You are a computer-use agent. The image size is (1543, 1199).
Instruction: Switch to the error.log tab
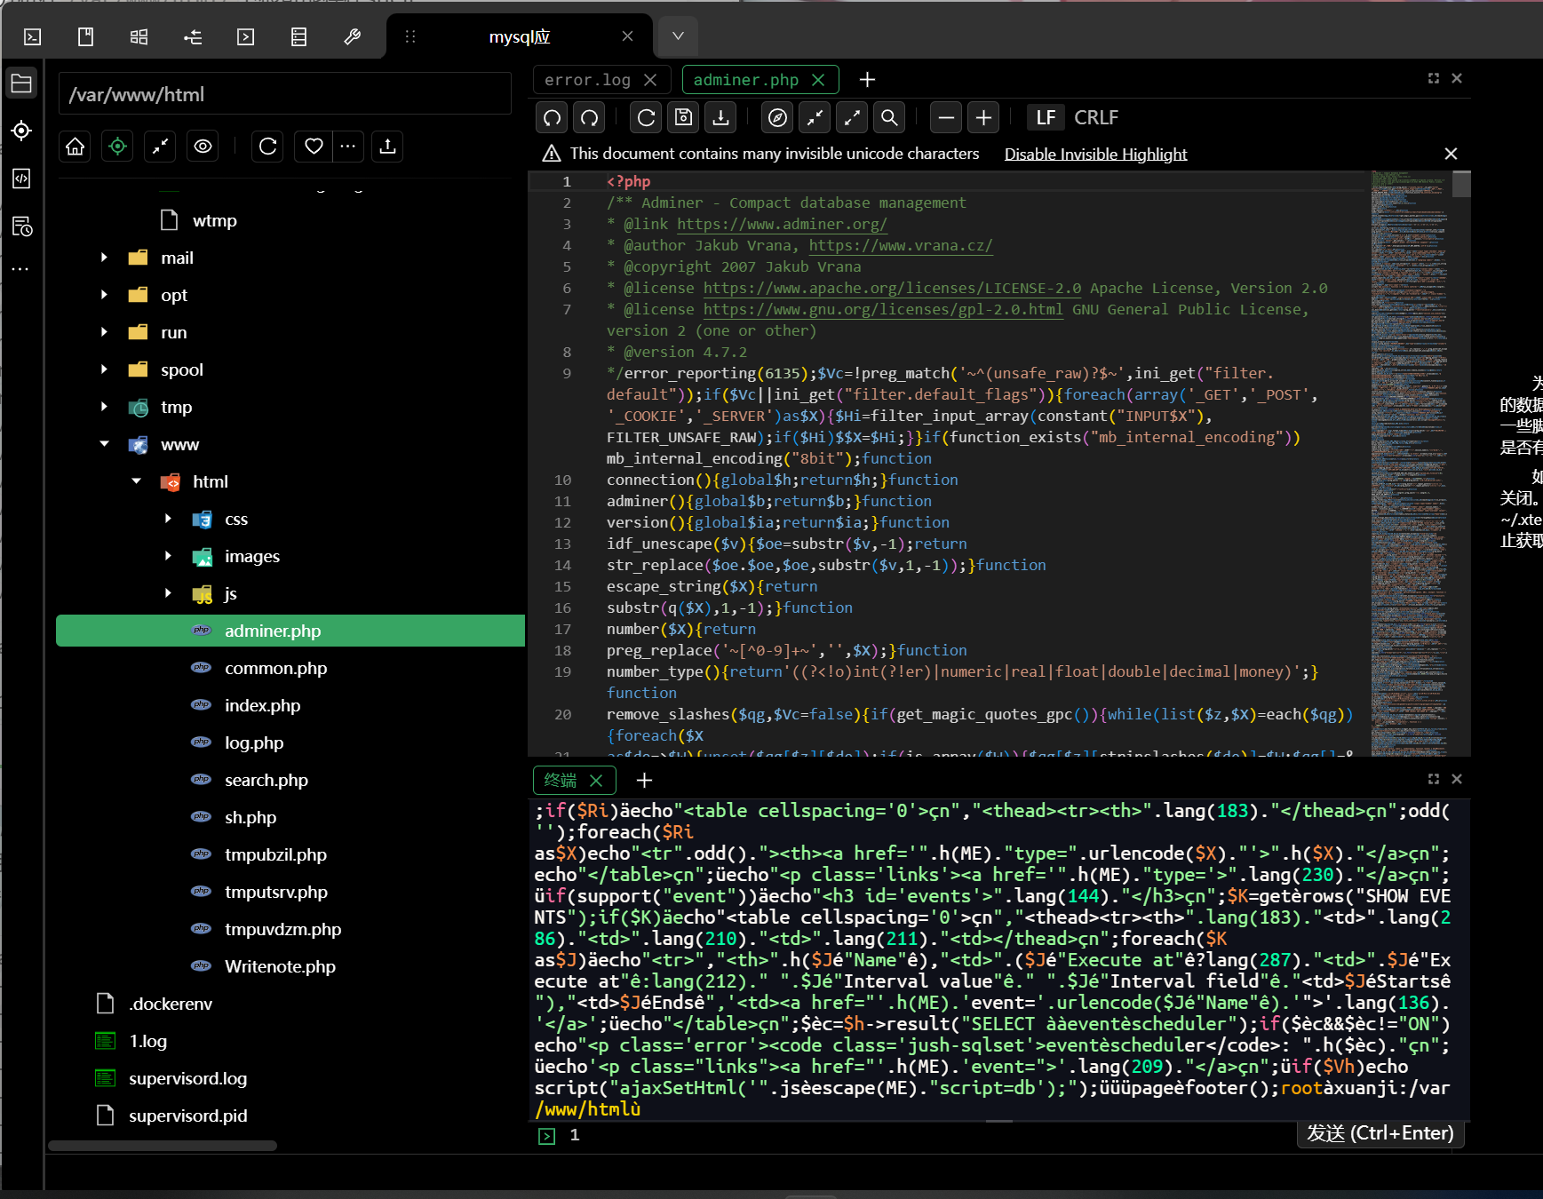587,80
